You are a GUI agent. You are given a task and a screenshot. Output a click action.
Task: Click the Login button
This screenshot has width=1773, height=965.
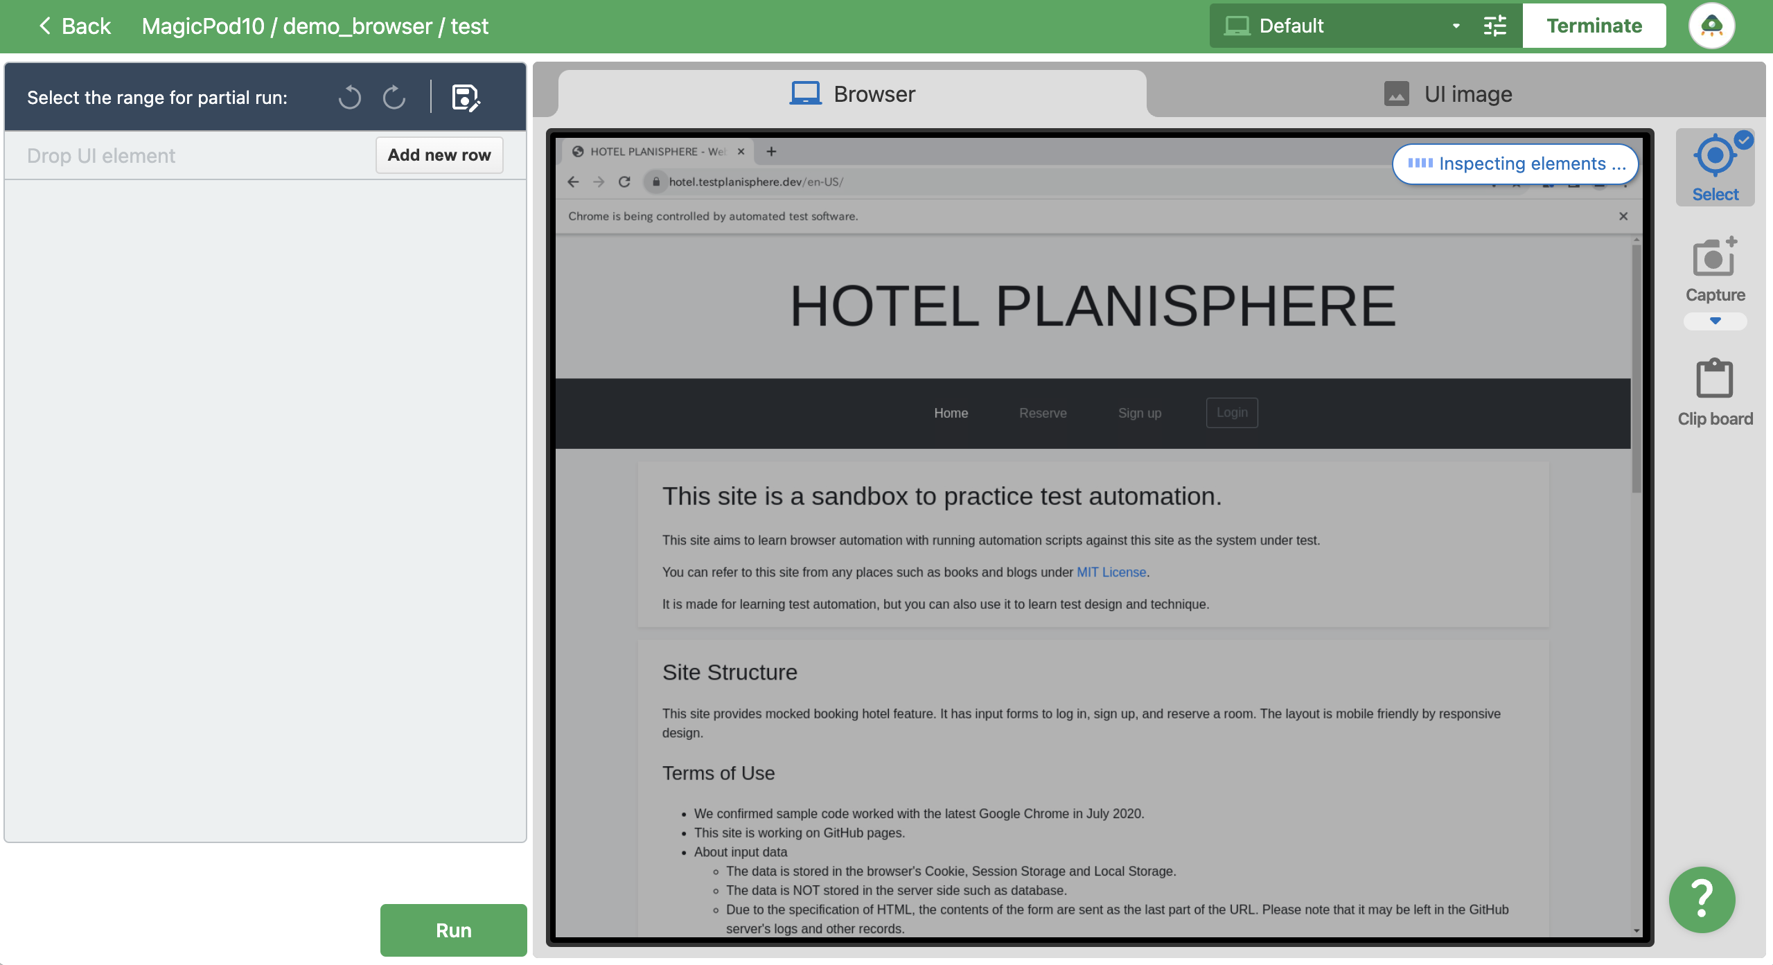1232,412
